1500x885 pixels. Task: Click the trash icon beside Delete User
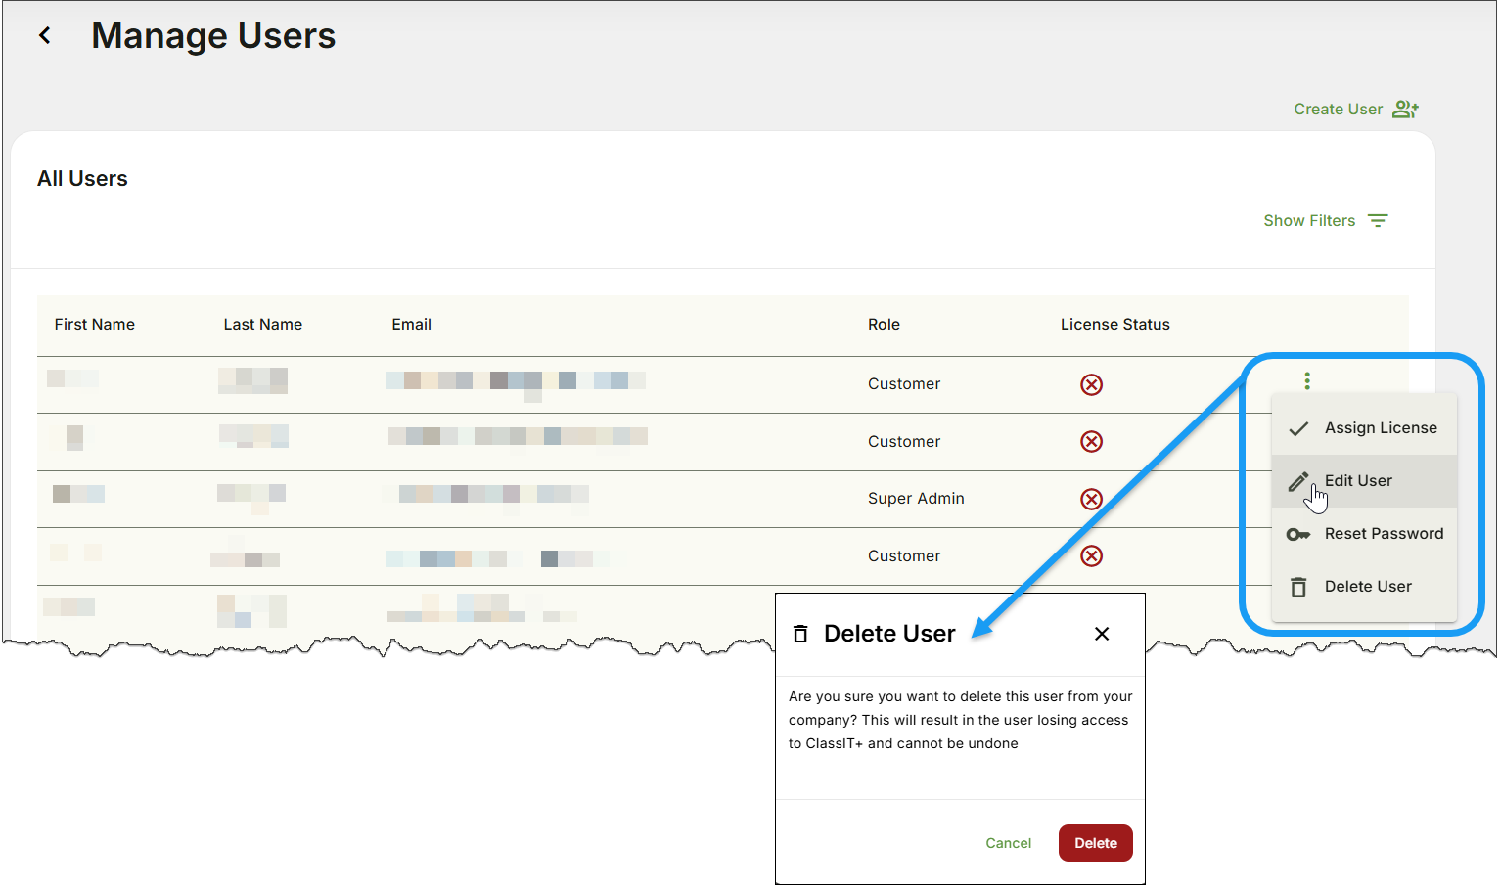click(1298, 587)
